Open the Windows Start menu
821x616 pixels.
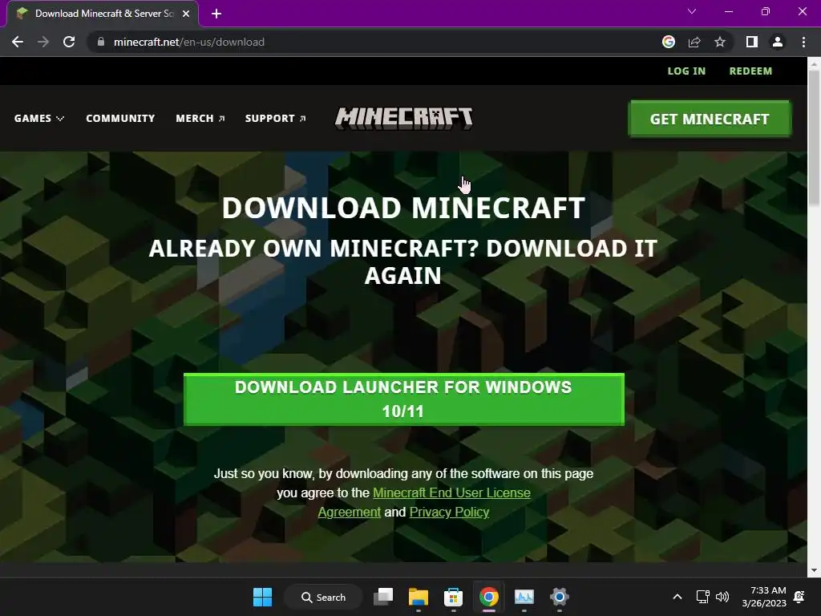coord(262,597)
